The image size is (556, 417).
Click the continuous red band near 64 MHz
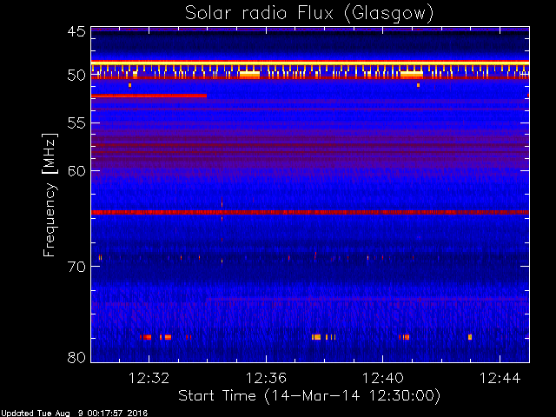tap(310, 212)
